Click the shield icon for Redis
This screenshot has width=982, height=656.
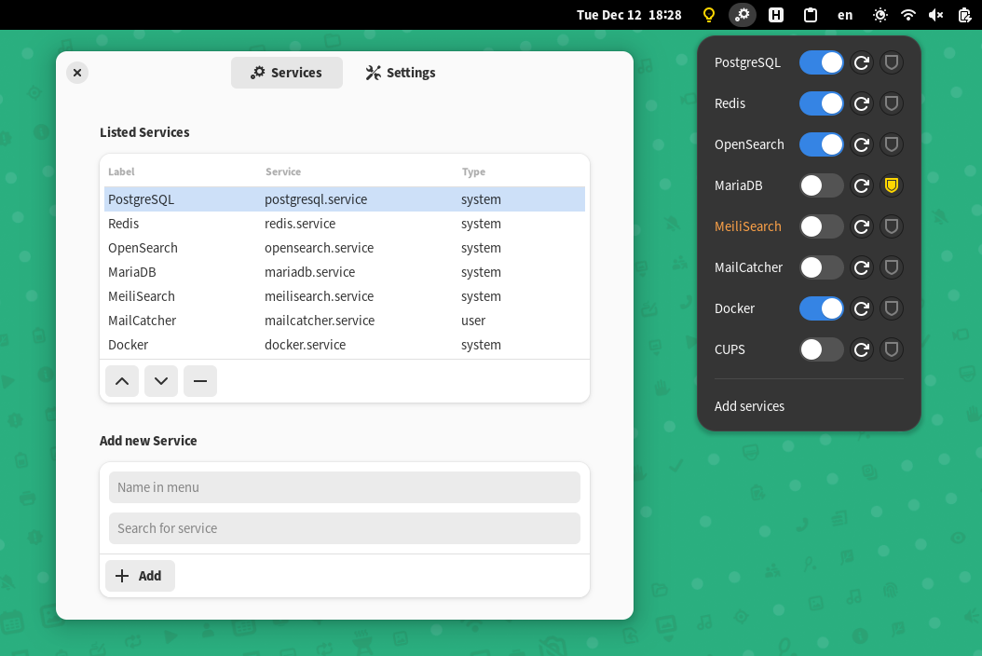[892, 103]
